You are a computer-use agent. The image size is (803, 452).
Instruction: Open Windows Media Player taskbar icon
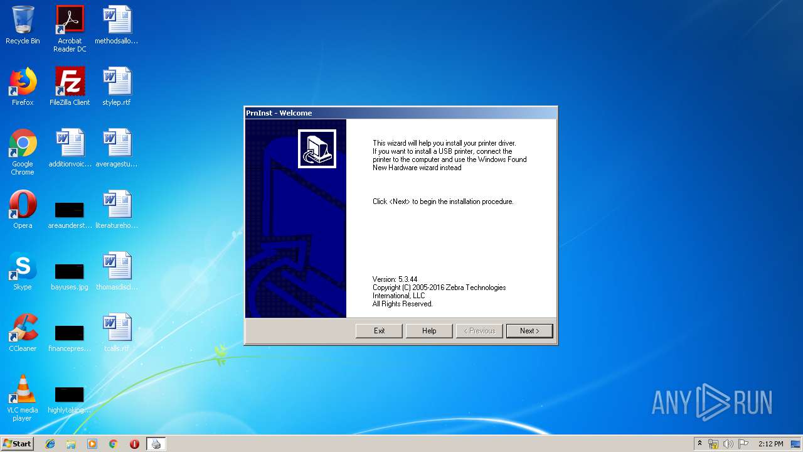pos(92,444)
